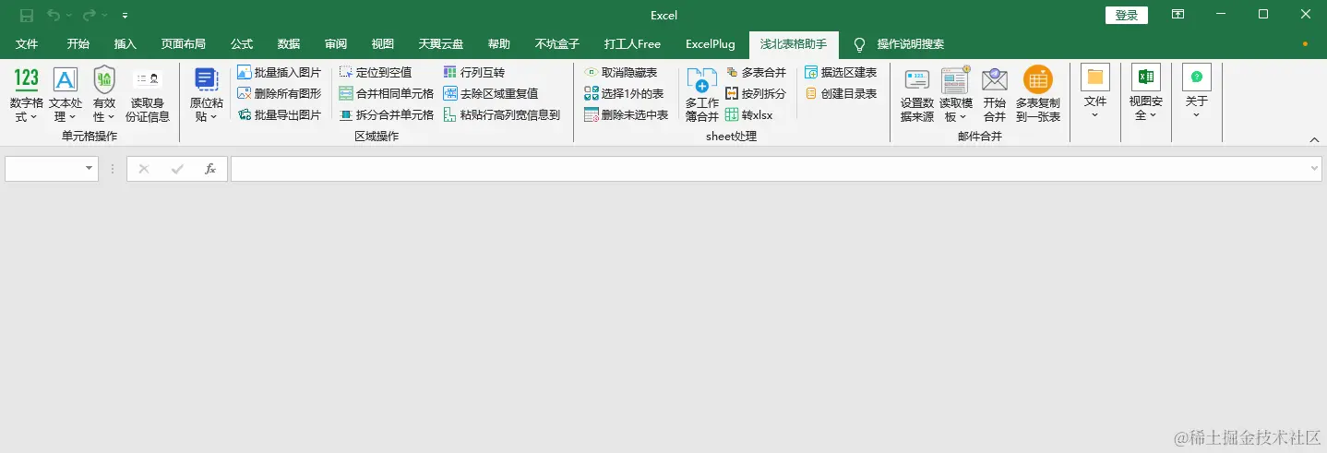The height and width of the screenshot is (453, 1327).
Task: Run 多表复制到一张表 copy sheets tool
Action: click(1038, 95)
